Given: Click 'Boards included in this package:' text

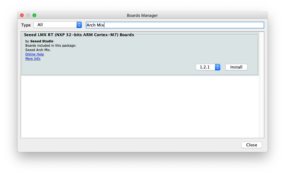Looking at the screenshot, I should [51, 46].
